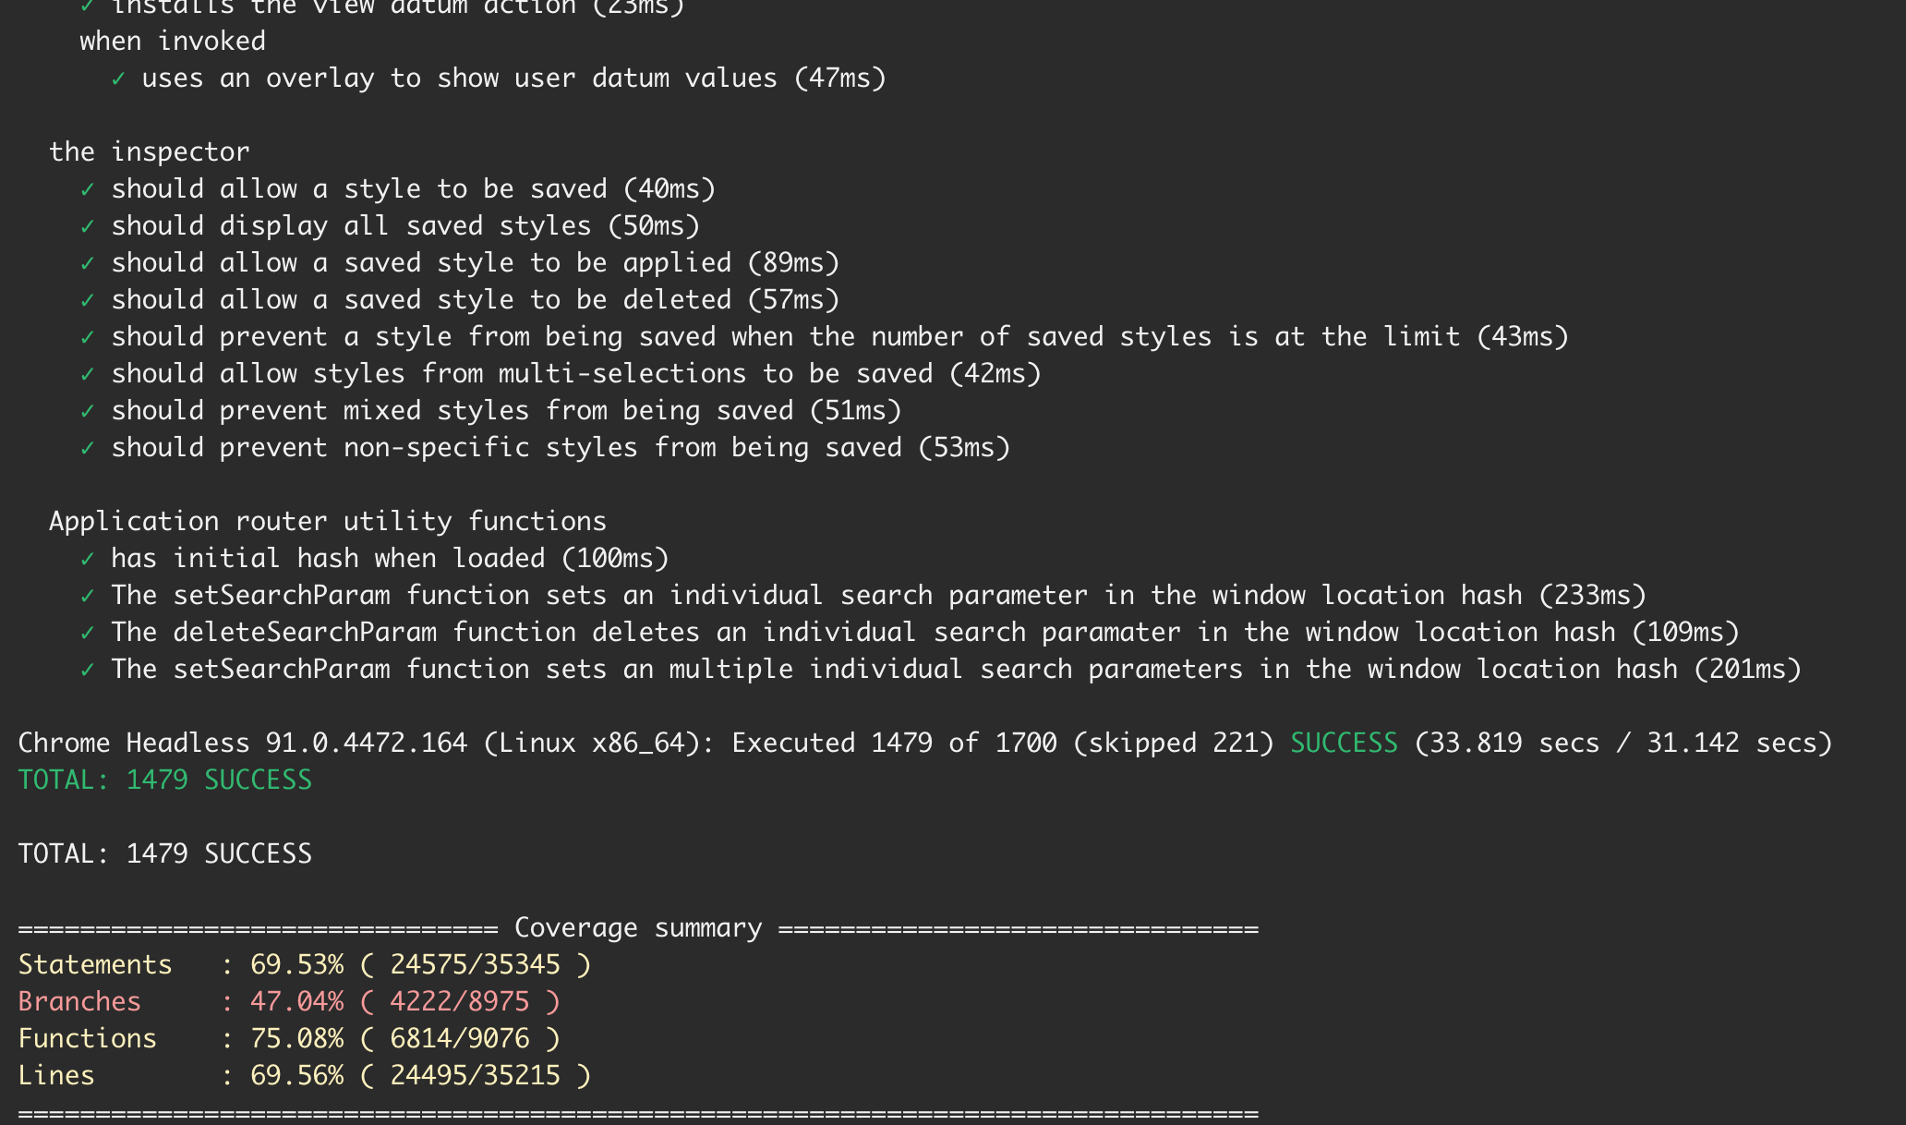Select the Chrome Headless execution summary line
This screenshot has width=1906, height=1125.
(646, 742)
